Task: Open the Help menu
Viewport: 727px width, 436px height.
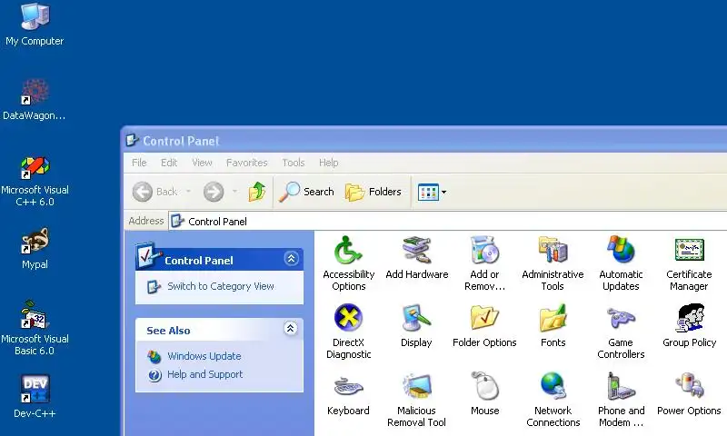Action: (x=328, y=163)
